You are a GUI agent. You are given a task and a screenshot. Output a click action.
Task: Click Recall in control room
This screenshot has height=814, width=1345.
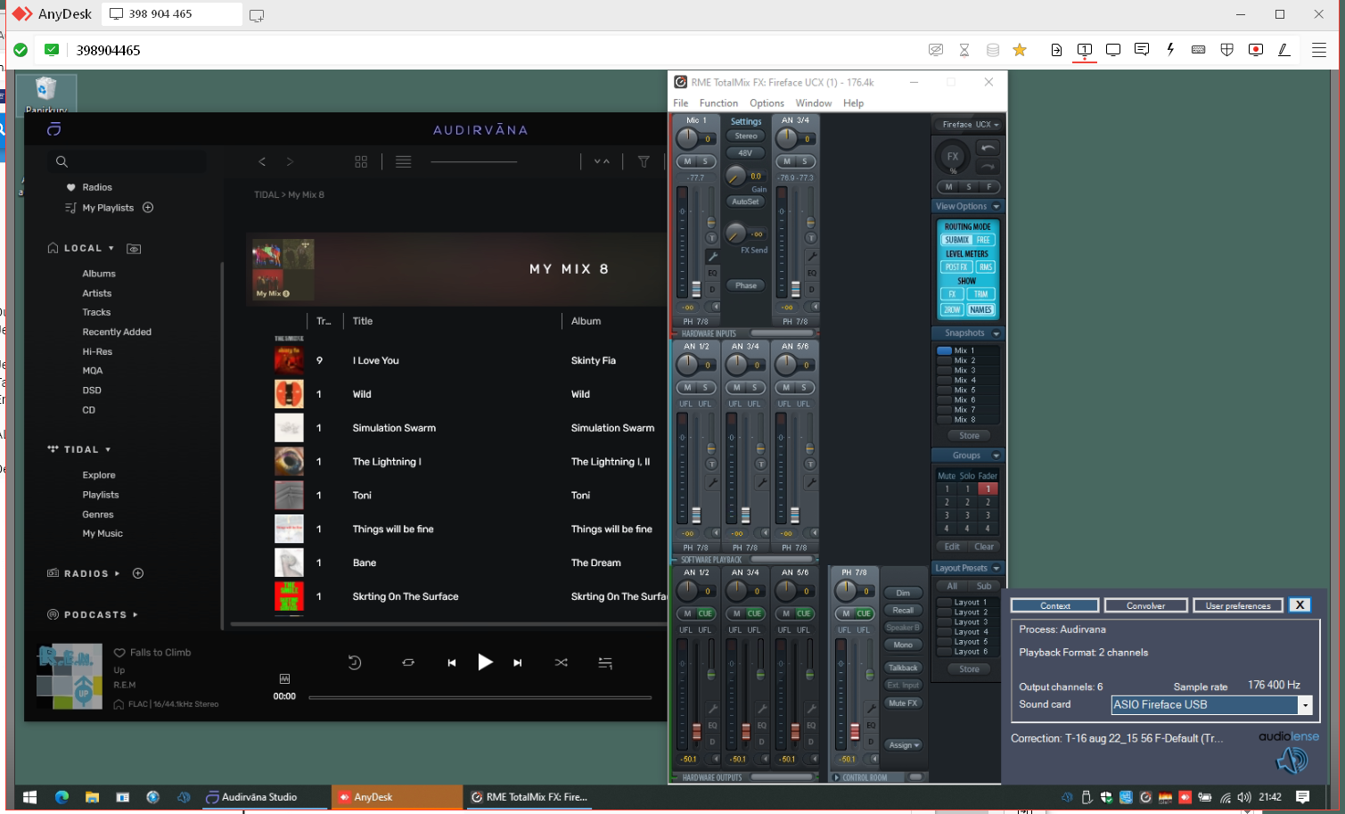tap(903, 611)
